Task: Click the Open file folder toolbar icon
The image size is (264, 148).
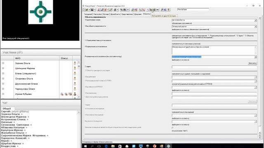Action: (87, 10)
